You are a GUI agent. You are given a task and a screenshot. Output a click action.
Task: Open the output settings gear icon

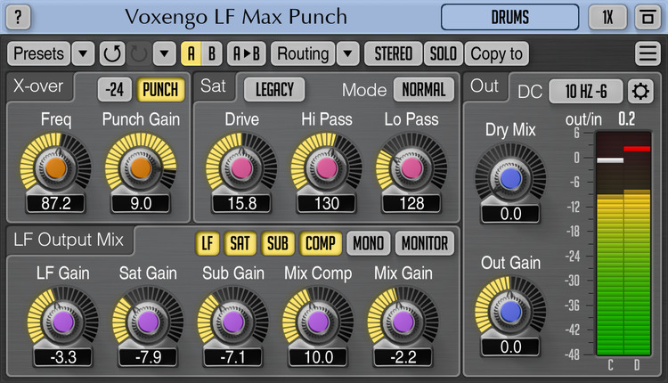[640, 91]
